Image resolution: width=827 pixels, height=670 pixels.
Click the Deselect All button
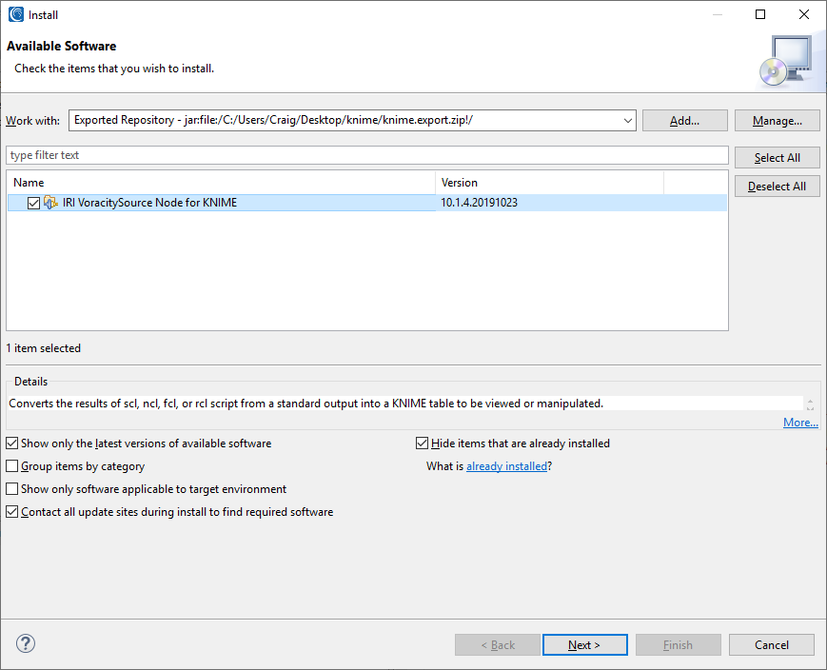click(x=777, y=187)
